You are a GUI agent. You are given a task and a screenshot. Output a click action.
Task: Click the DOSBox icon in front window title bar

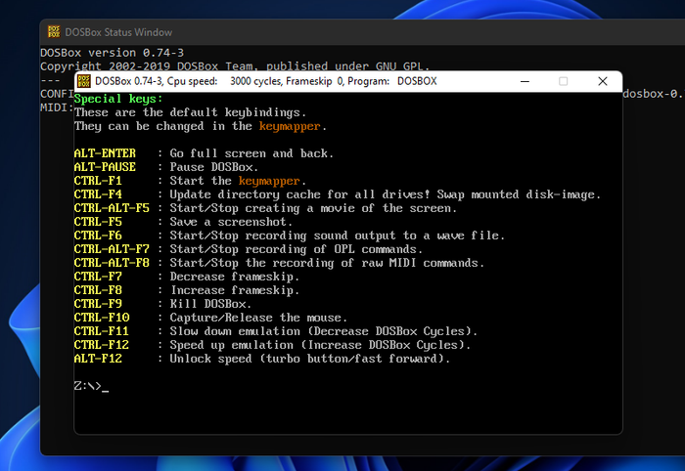point(83,81)
